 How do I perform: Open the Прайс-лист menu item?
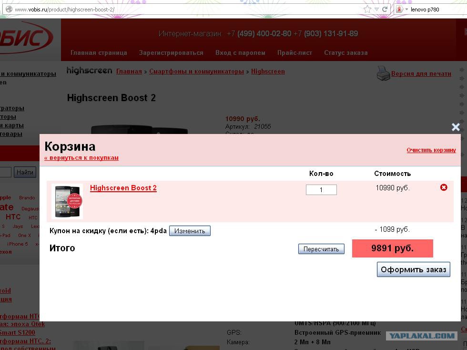click(x=294, y=53)
